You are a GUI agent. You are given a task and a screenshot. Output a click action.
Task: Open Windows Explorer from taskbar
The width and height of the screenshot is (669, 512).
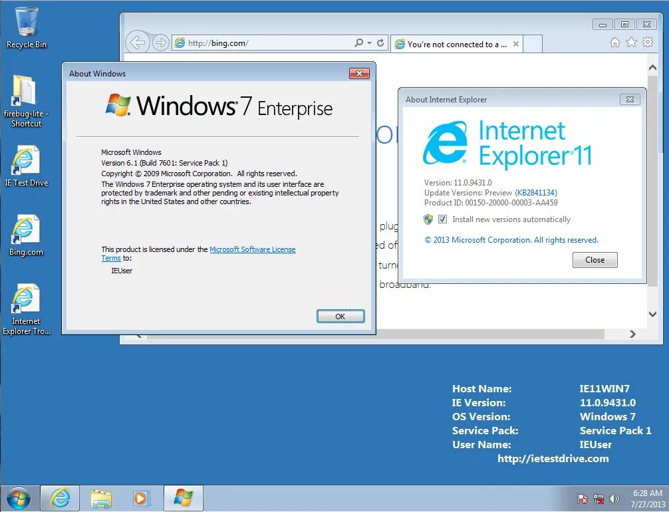coord(101,498)
